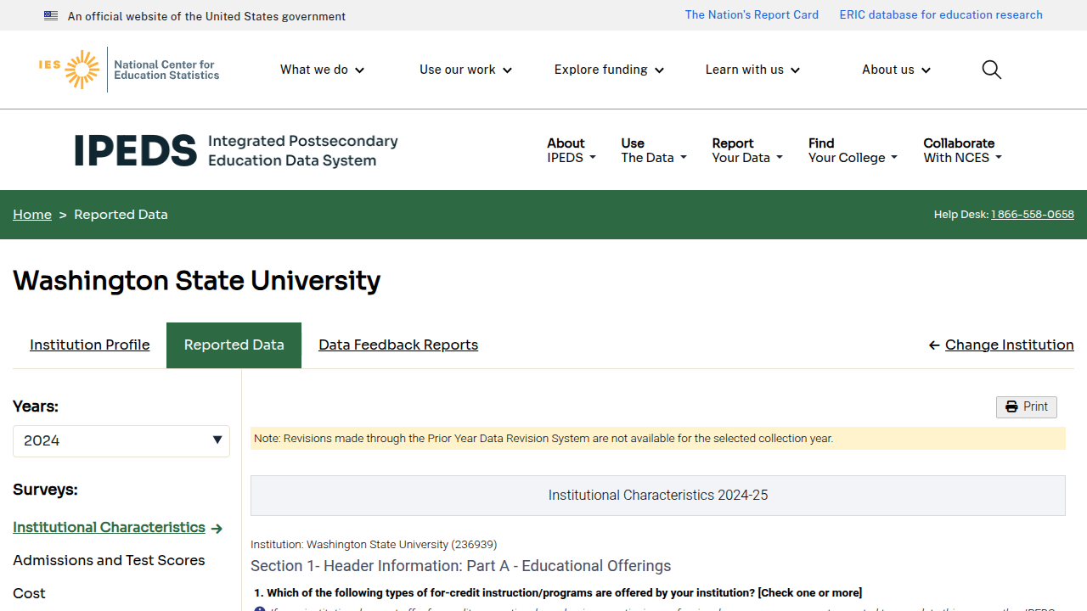The width and height of the screenshot is (1087, 611).
Task: Click the search magnifier icon
Action: (x=991, y=70)
